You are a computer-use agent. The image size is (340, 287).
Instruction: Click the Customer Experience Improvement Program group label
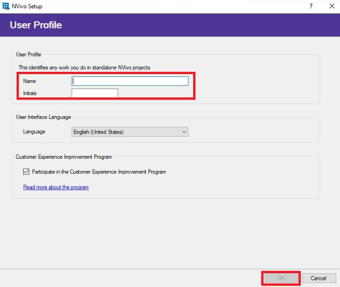click(64, 157)
